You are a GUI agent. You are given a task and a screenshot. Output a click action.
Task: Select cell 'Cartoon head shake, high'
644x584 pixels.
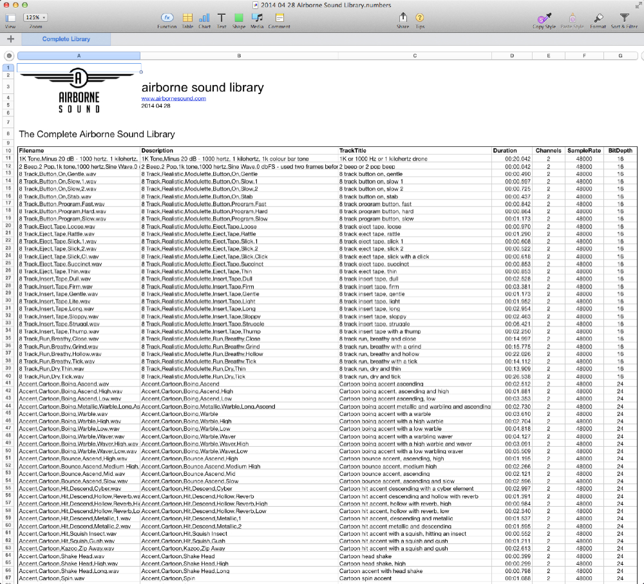click(x=415, y=563)
